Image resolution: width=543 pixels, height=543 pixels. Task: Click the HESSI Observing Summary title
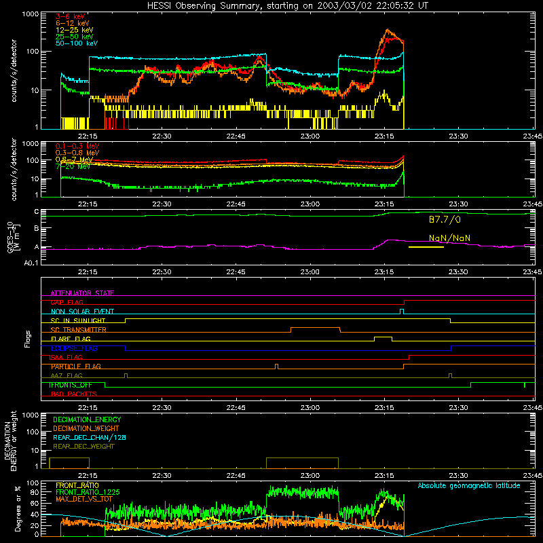coord(288,6)
